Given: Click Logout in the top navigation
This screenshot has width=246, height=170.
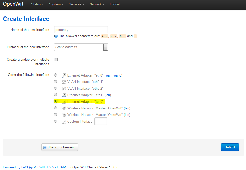Looking at the screenshot, I should pos(115,4).
